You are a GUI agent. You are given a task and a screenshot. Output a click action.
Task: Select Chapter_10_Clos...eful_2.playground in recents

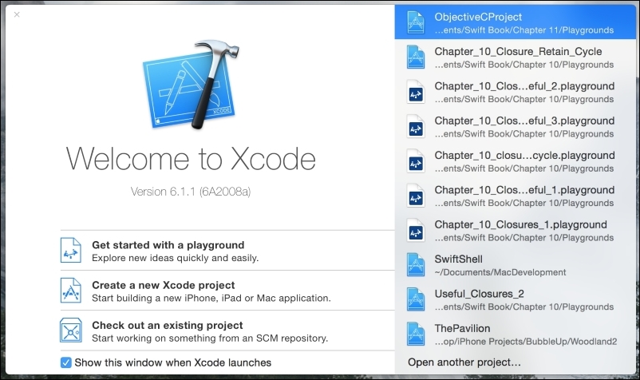515,92
